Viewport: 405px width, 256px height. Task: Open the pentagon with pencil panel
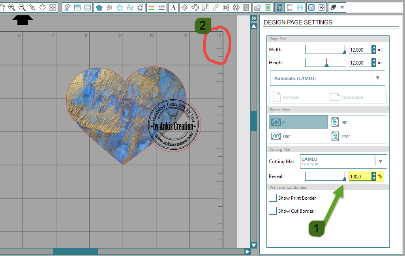tap(140, 7)
